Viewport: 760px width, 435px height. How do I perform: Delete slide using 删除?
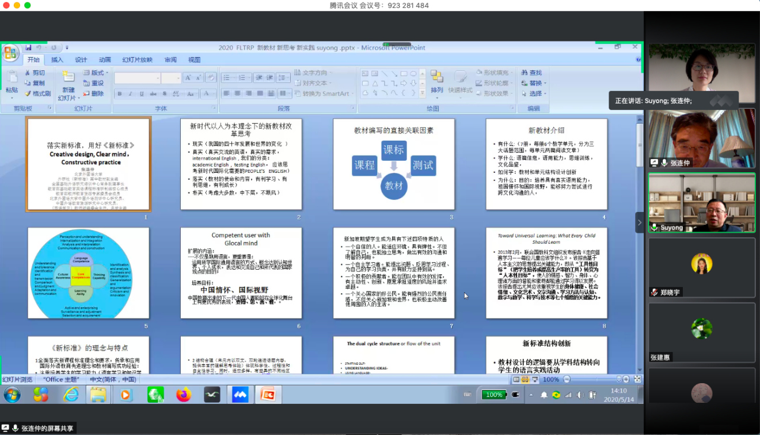(93, 93)
